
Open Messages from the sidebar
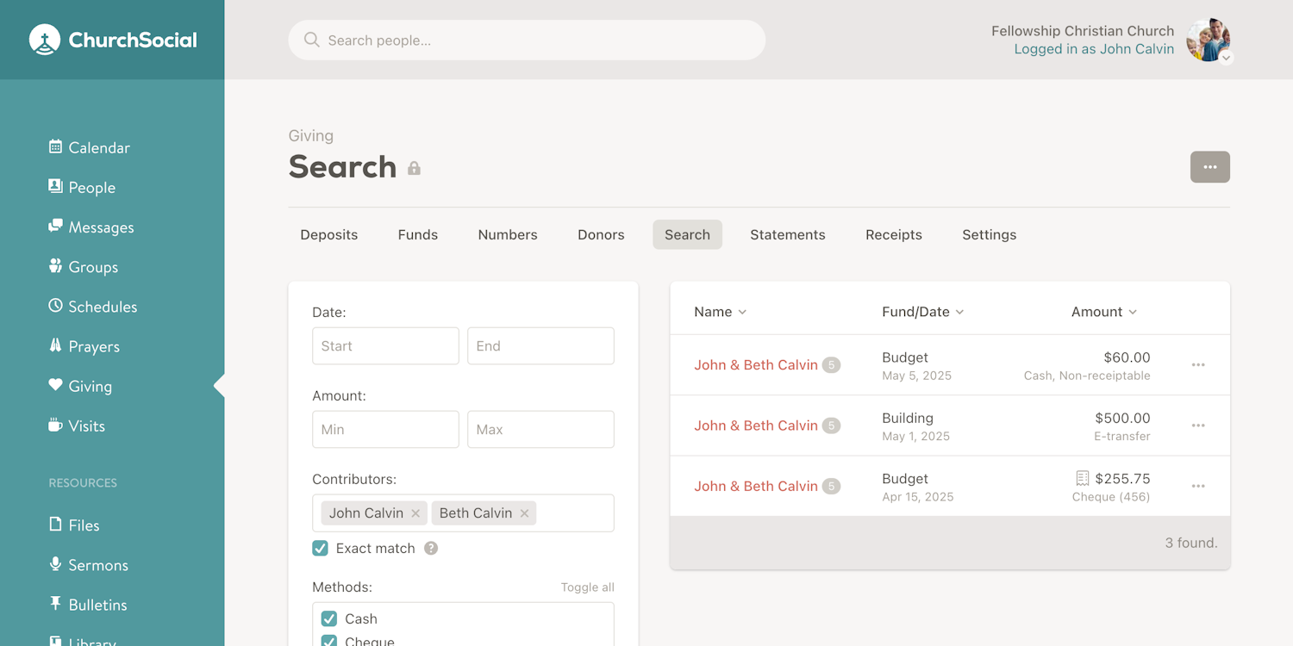(91, 227)
